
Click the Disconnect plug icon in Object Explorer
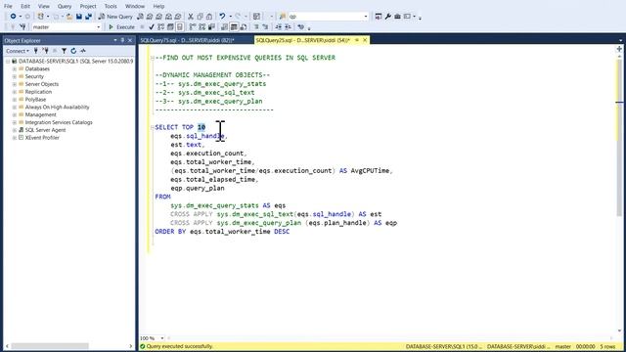46,51
